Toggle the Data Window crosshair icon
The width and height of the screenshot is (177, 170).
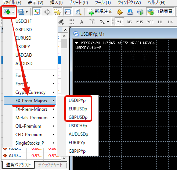click(x=47, y=12)
